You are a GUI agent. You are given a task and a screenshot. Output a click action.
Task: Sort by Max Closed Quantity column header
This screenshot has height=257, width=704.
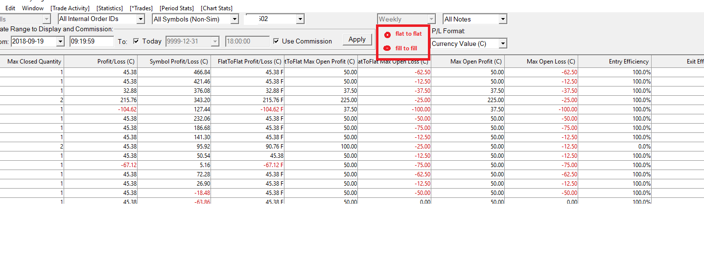click(32, 62)
